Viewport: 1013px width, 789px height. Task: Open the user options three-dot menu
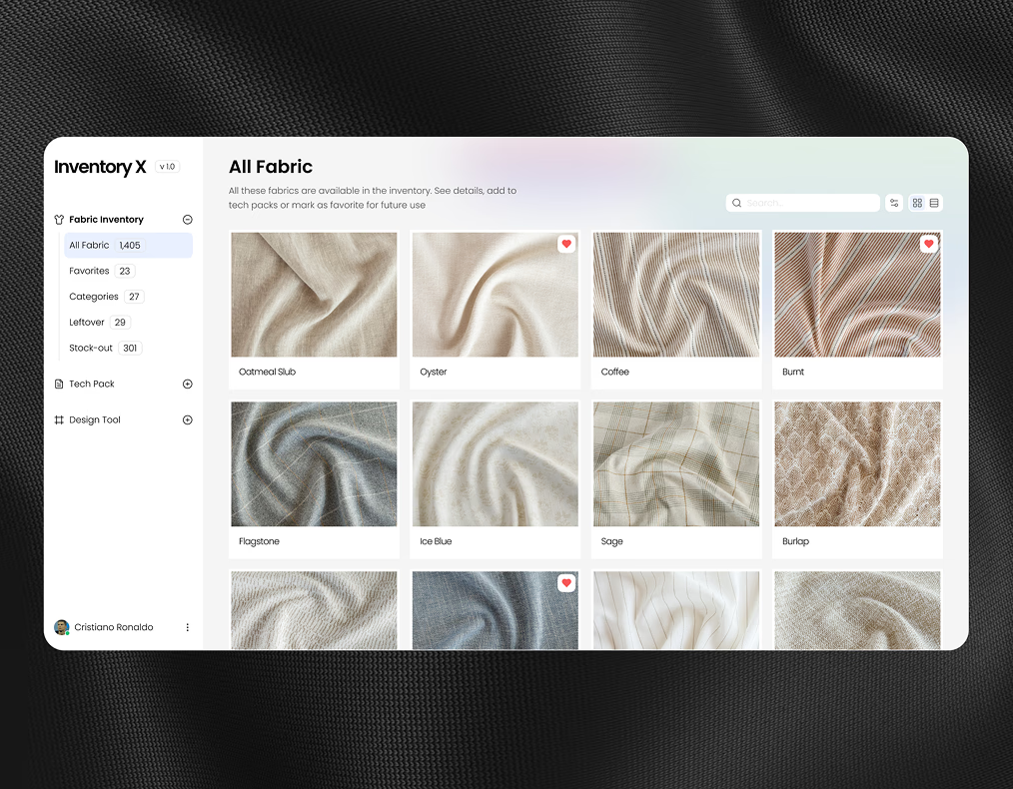(187, 627)
